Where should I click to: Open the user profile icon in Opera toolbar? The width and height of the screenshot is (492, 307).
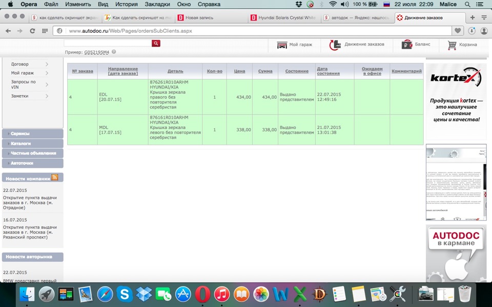[x=484, y=31]
